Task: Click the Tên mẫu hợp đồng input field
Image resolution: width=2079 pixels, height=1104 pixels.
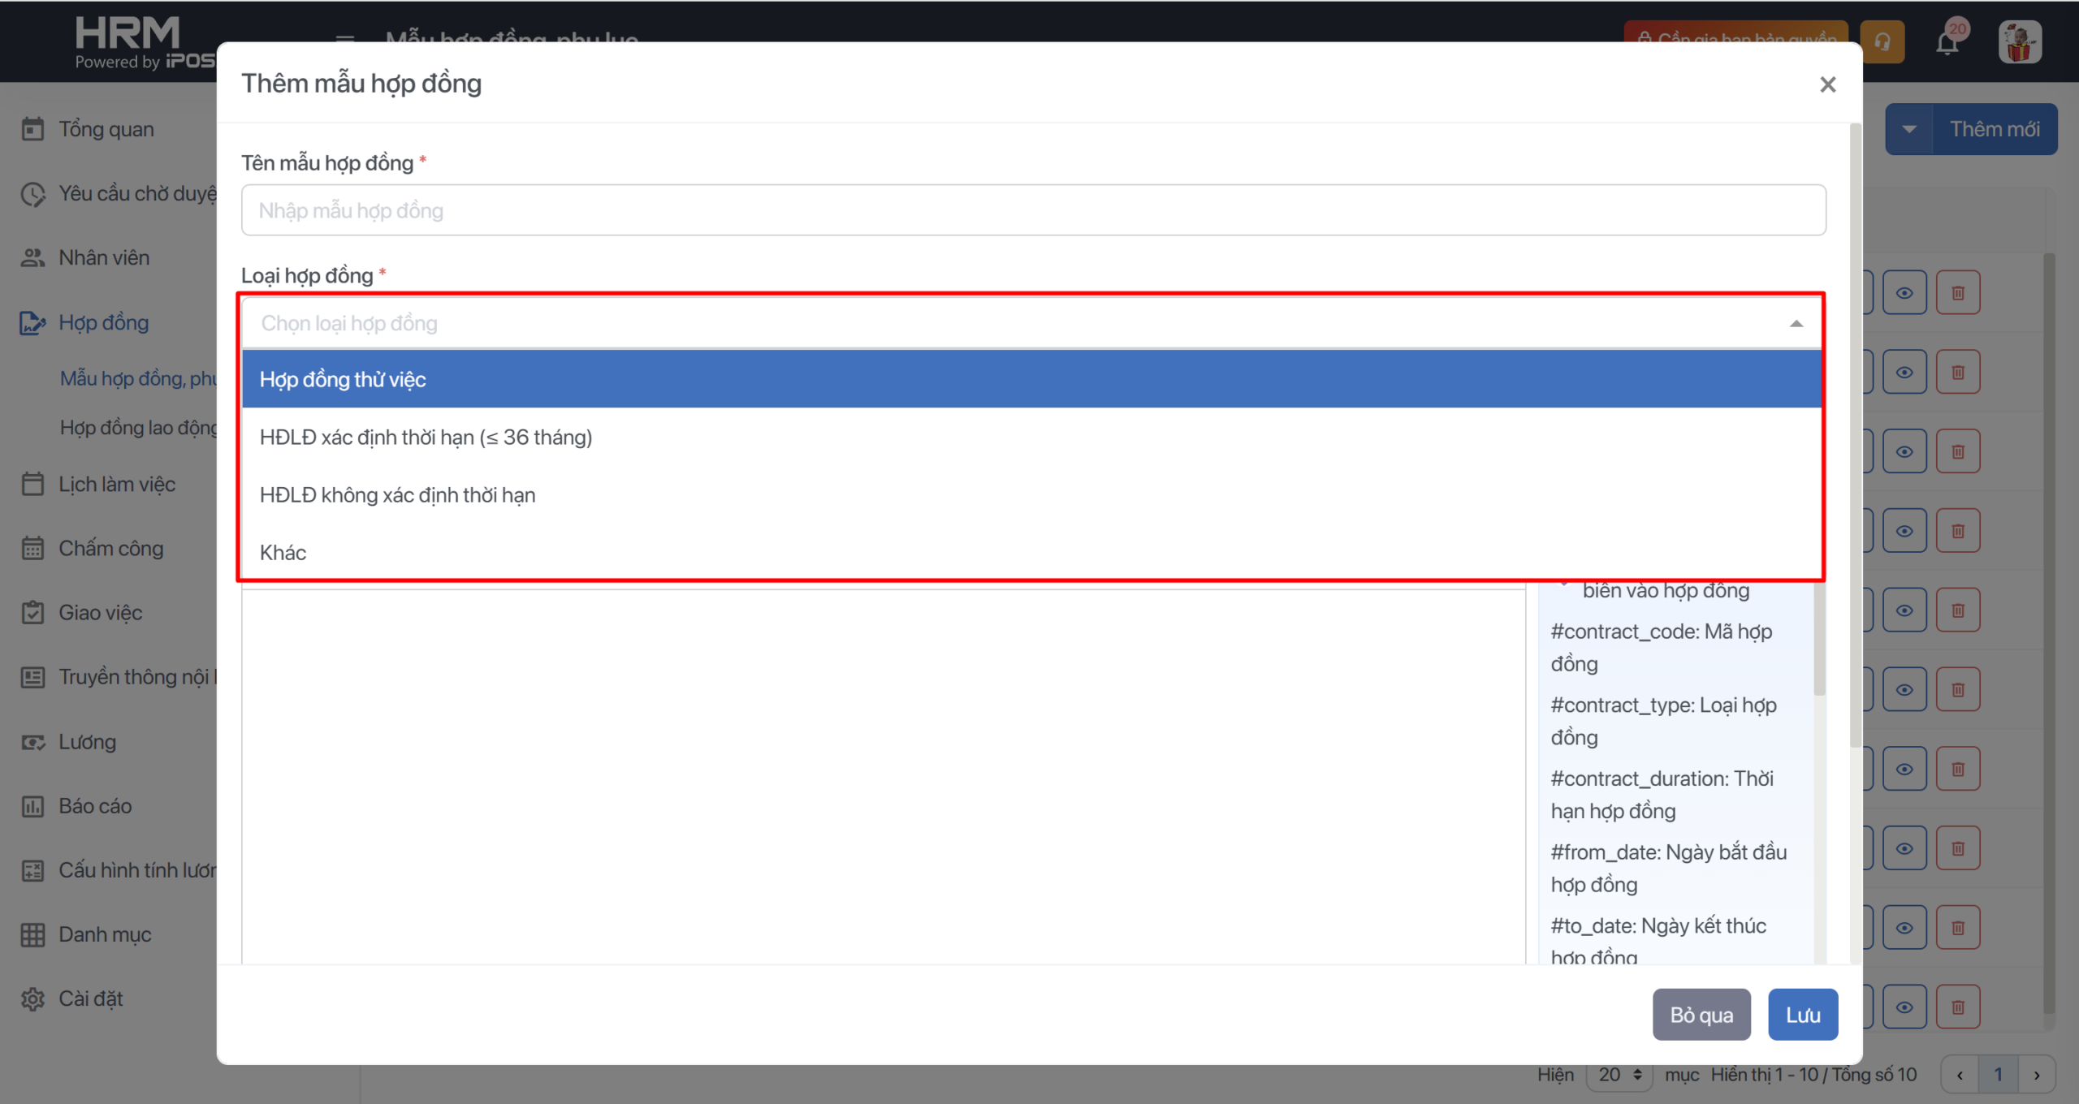Action: [1033, 211]
